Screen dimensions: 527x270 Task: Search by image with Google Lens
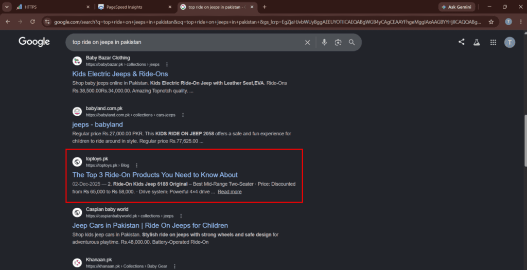[338, 42]
